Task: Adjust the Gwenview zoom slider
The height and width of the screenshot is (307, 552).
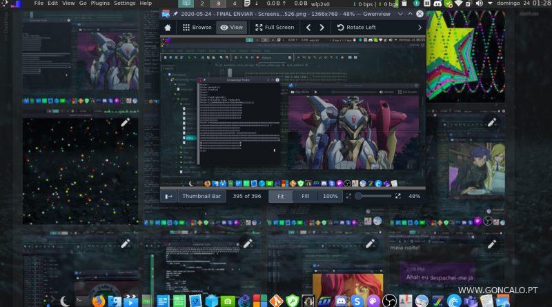Action: pos(374,196)
